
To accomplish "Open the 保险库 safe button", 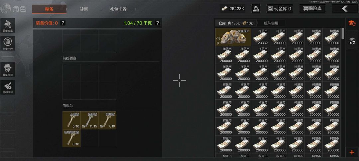I will pos(312,9).
